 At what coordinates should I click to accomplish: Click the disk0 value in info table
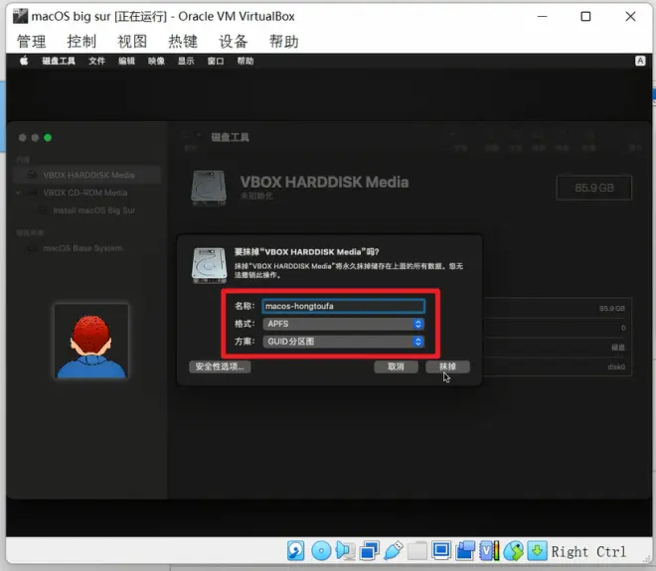(616, 367)
